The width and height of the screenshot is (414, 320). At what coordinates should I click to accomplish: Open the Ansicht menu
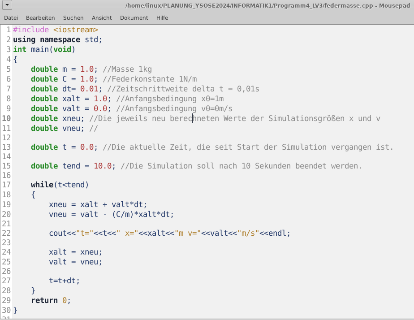tap(102, 17)
